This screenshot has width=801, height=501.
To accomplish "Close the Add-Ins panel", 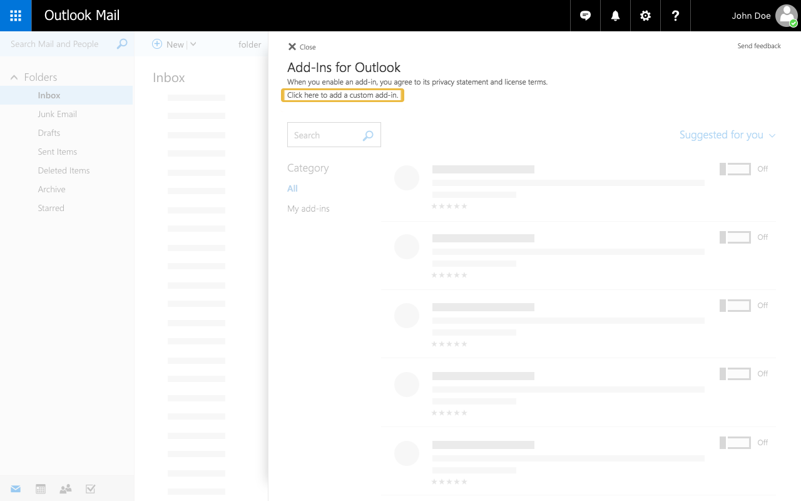I will (302, 47).
